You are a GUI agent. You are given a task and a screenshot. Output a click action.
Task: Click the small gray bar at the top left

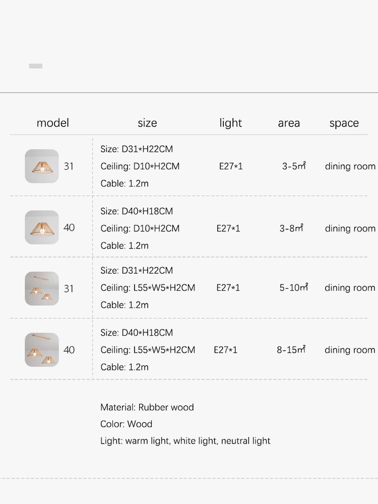pos(36,66)
